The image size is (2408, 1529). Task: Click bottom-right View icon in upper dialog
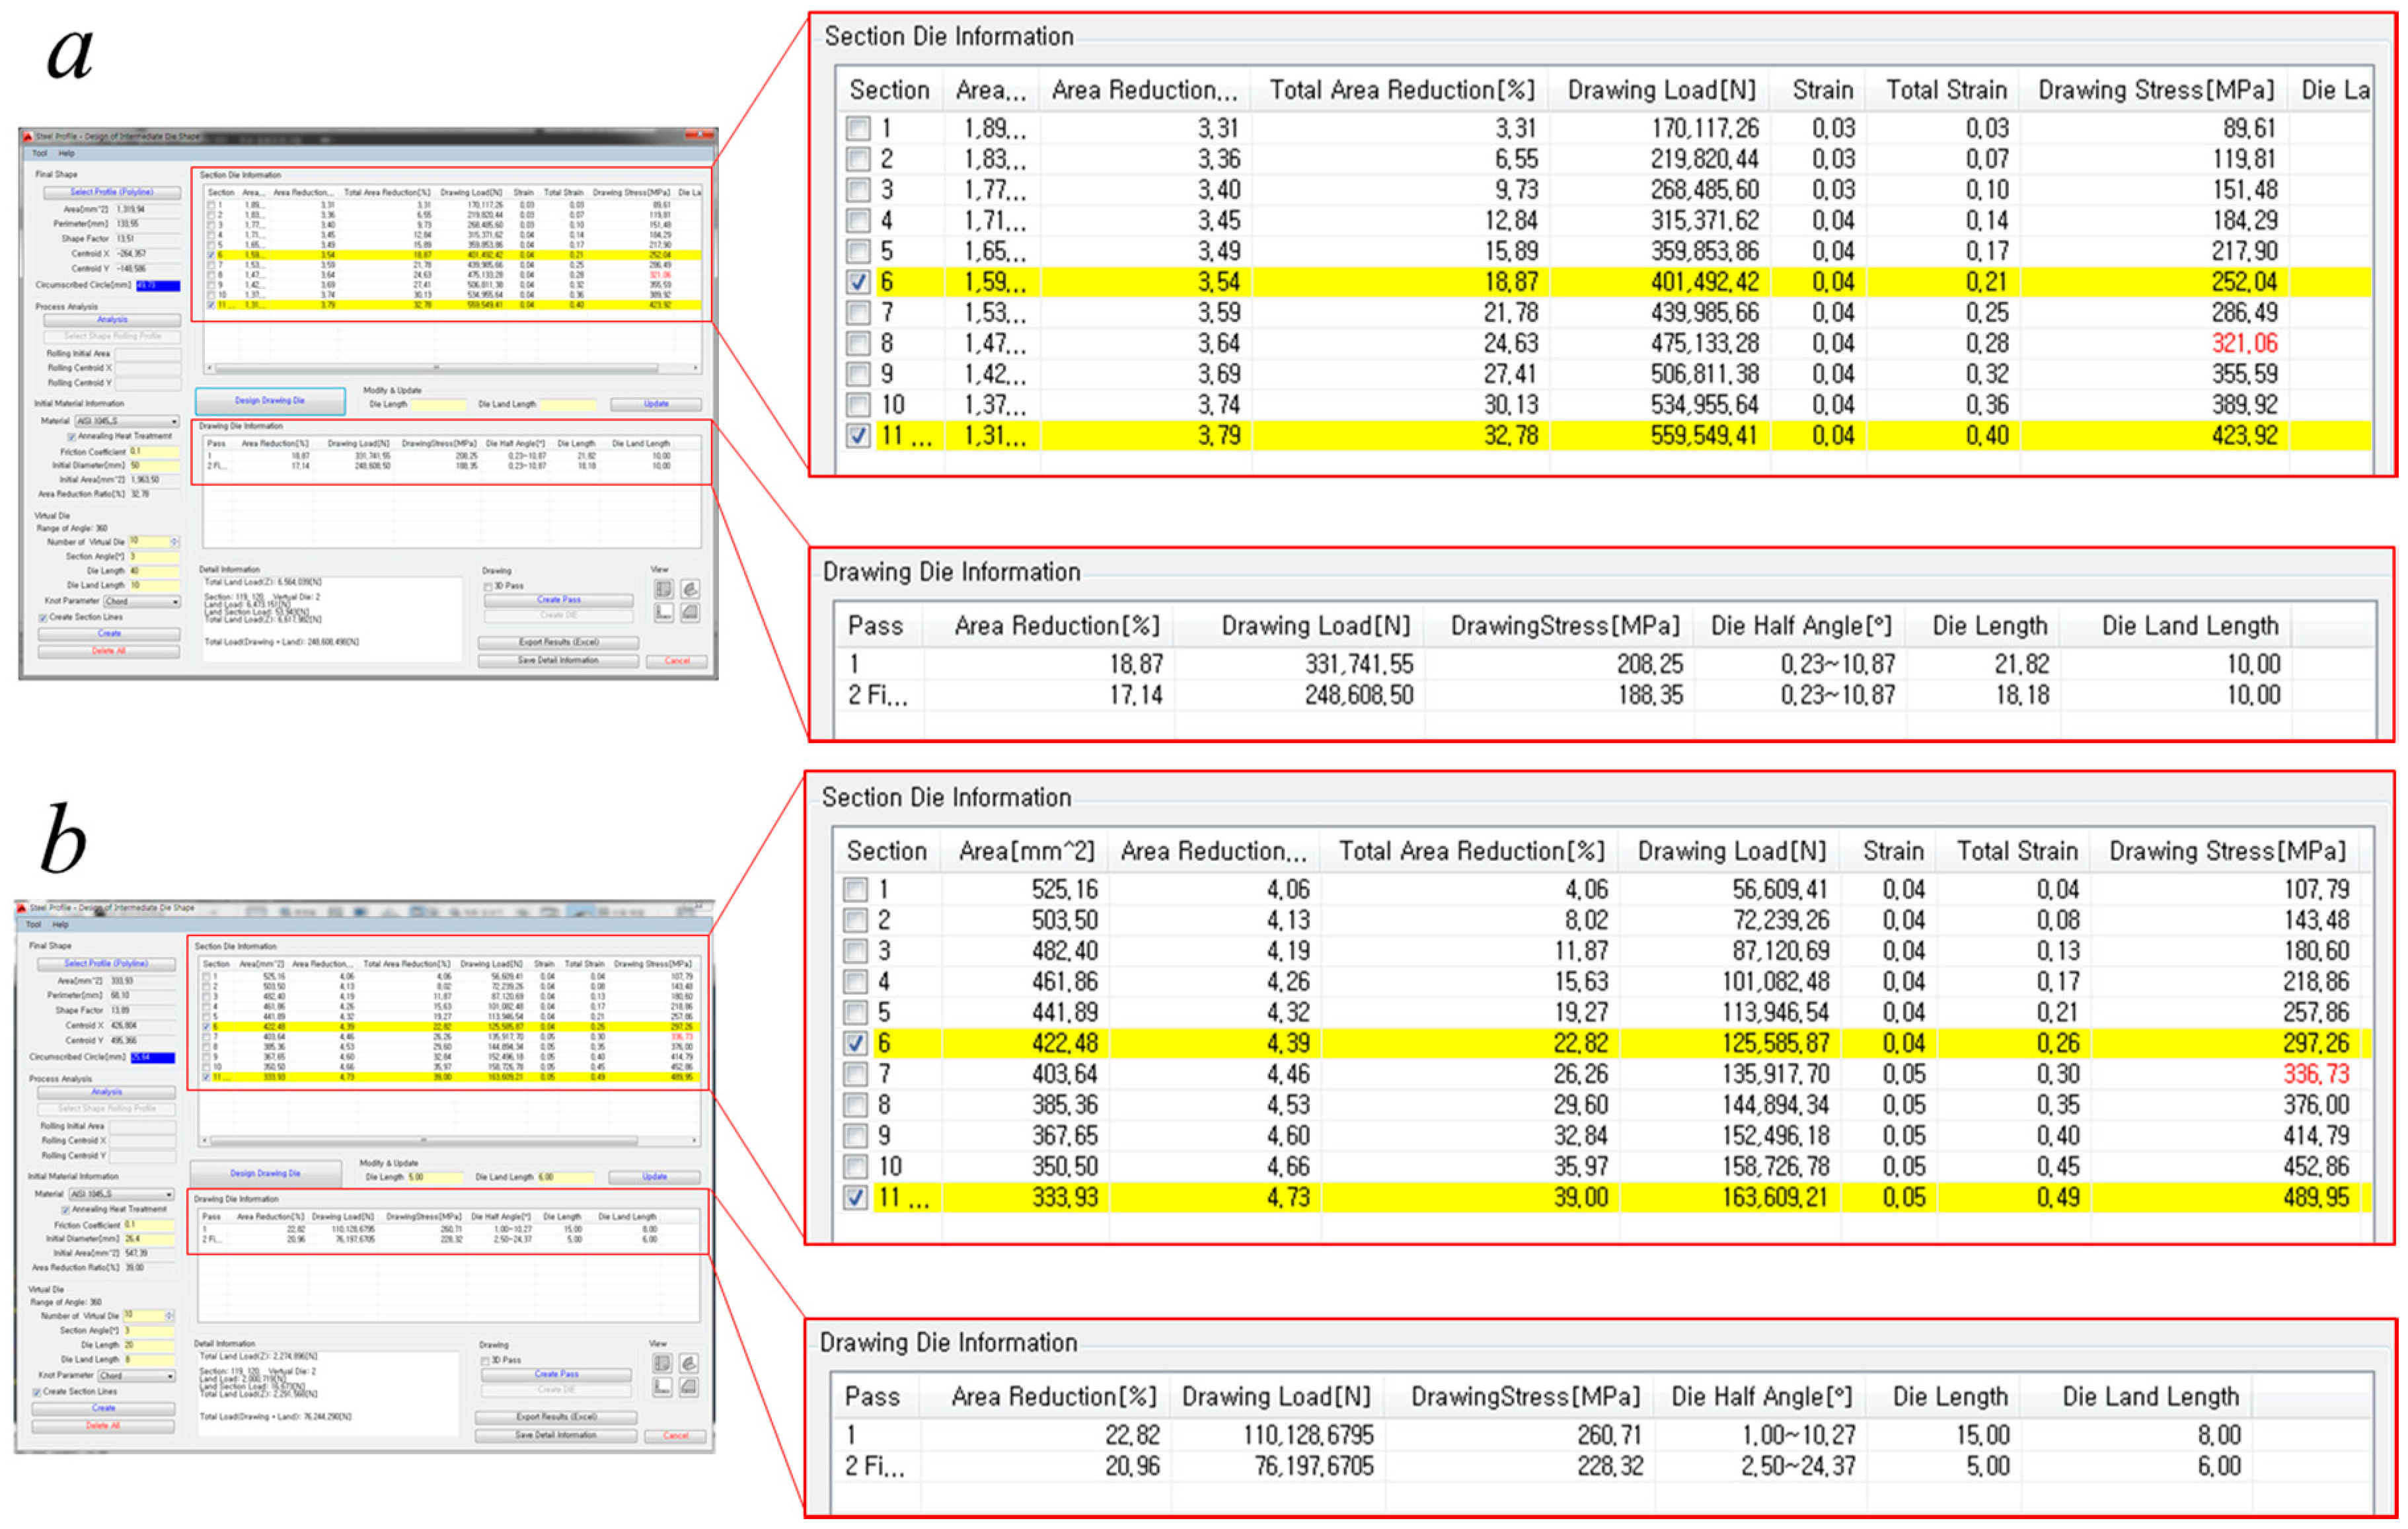[x=690, y=612]
